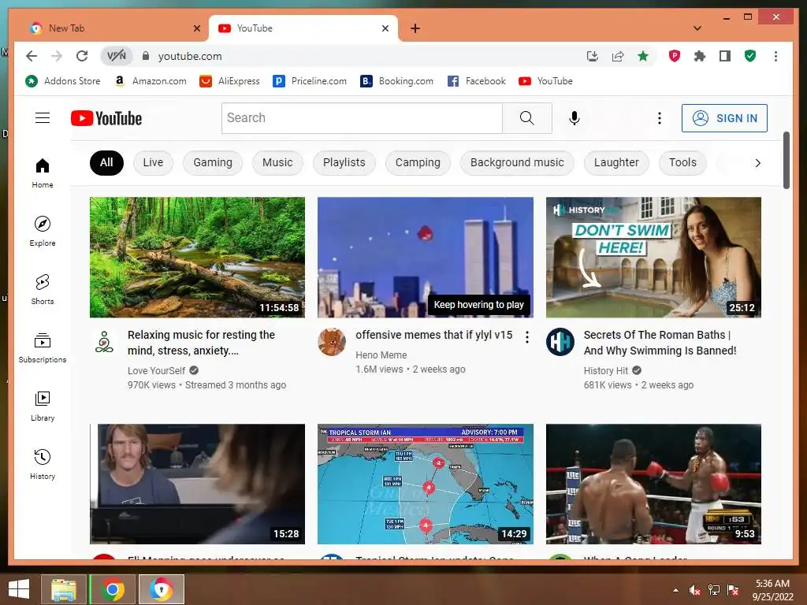807x605 pixels.
Task: Open the Extensions puzzle icon
Action: [x=700, y=56]
